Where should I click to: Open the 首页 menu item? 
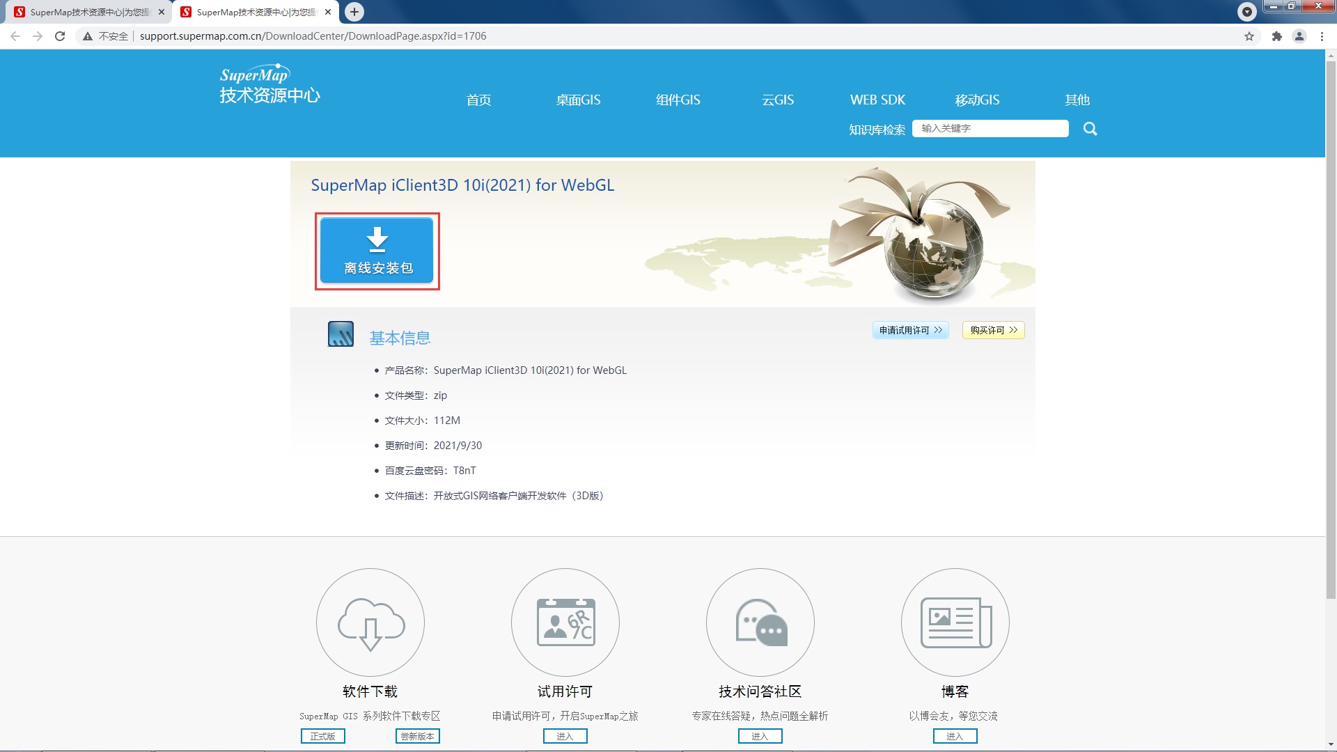pyautogui.click(x=478, y=100)
